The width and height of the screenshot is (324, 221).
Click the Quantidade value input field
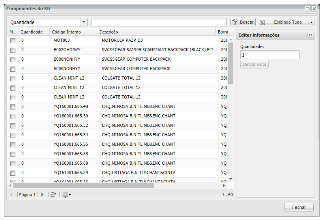pyautogui.click(x=270, y=55)
